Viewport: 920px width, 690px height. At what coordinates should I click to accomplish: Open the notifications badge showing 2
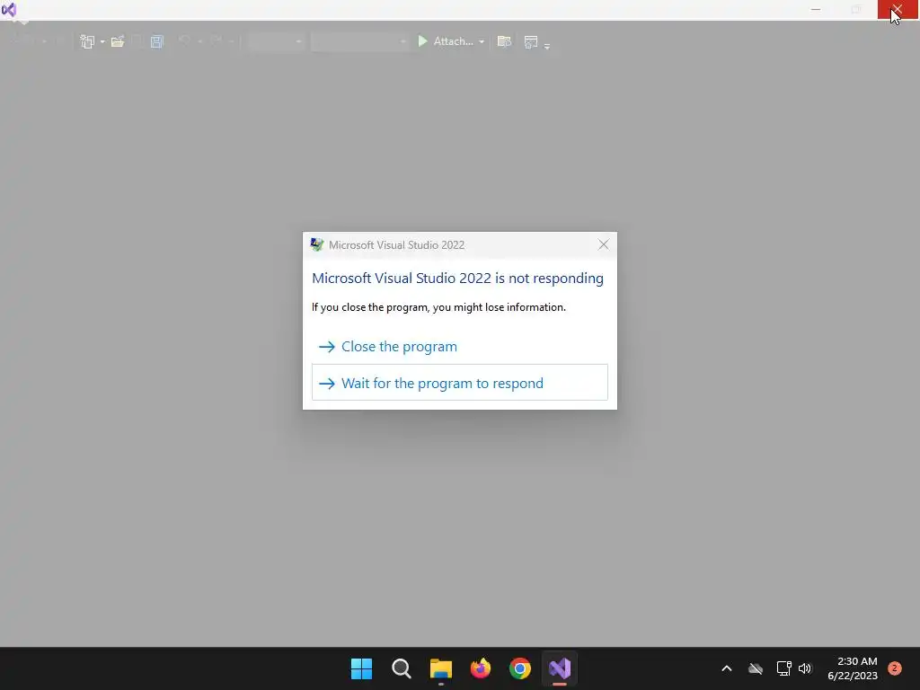(x=895, y=668)
